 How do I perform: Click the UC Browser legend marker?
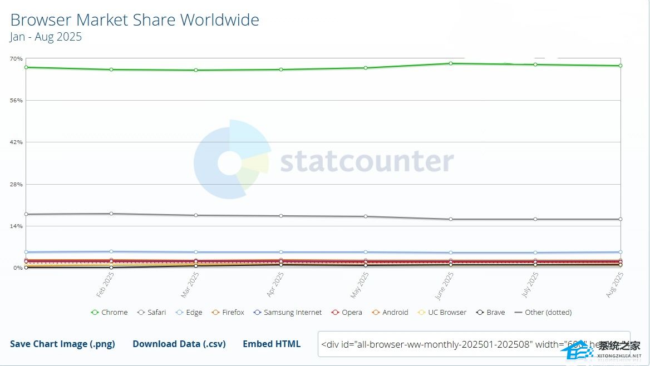pos(421,313)
